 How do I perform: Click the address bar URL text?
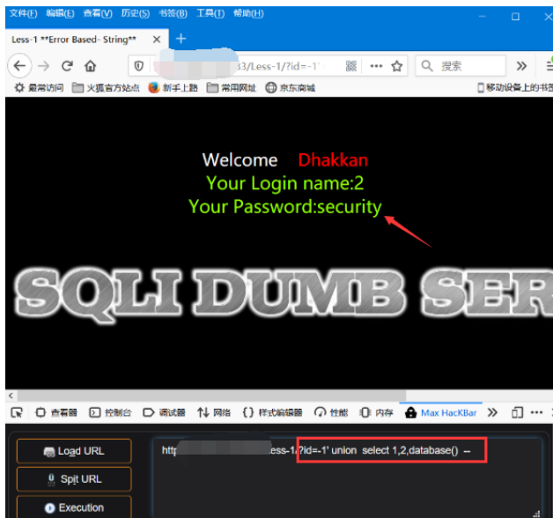[278, 66]
